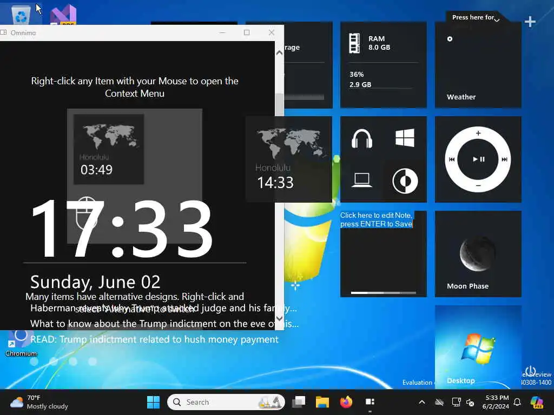Image resolution: width=554 pixels, height=415 pixels.
Task: Click the taskbar Search box
Action: pos(226,402)
